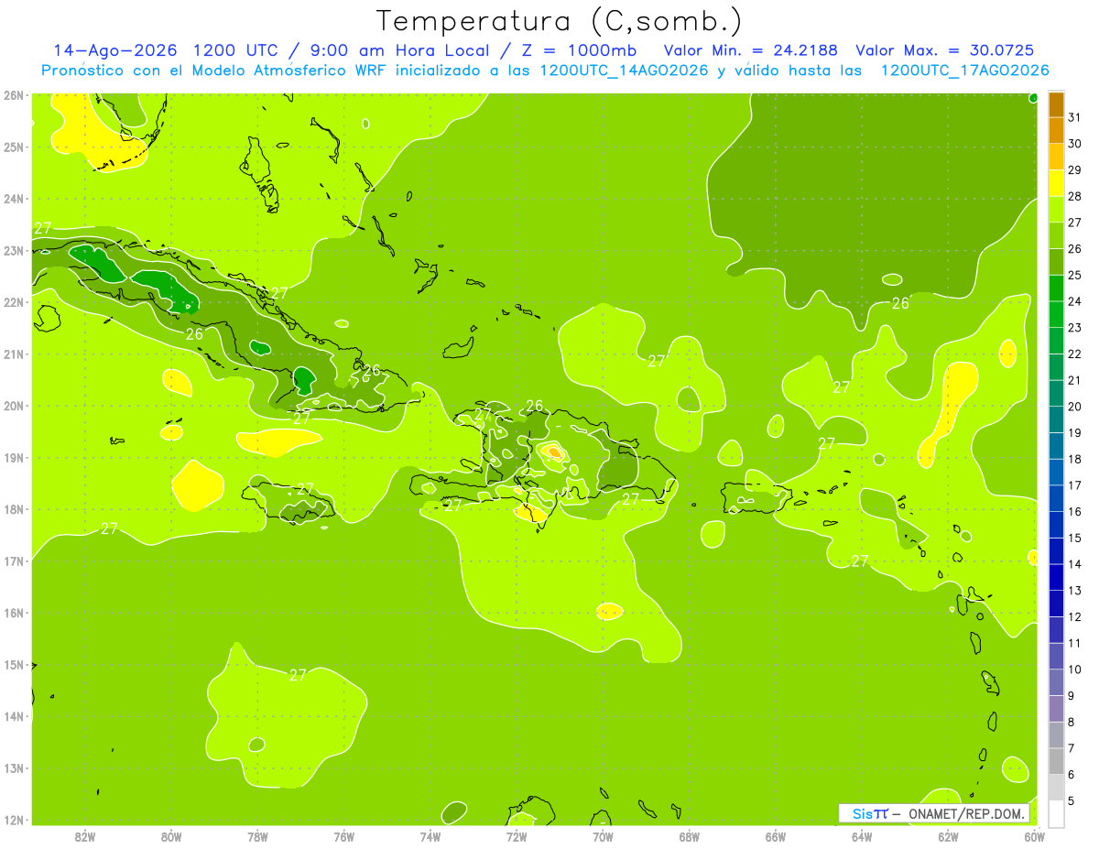Select the orange swatch between 30 and 31
The width and height of the screenshot is (1099, 849).
pos(1056,131)
